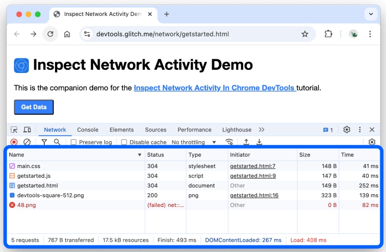Show more DevTools tabs chevron
The width and height of the screenshot is (386, 252).
coord(261,130)
